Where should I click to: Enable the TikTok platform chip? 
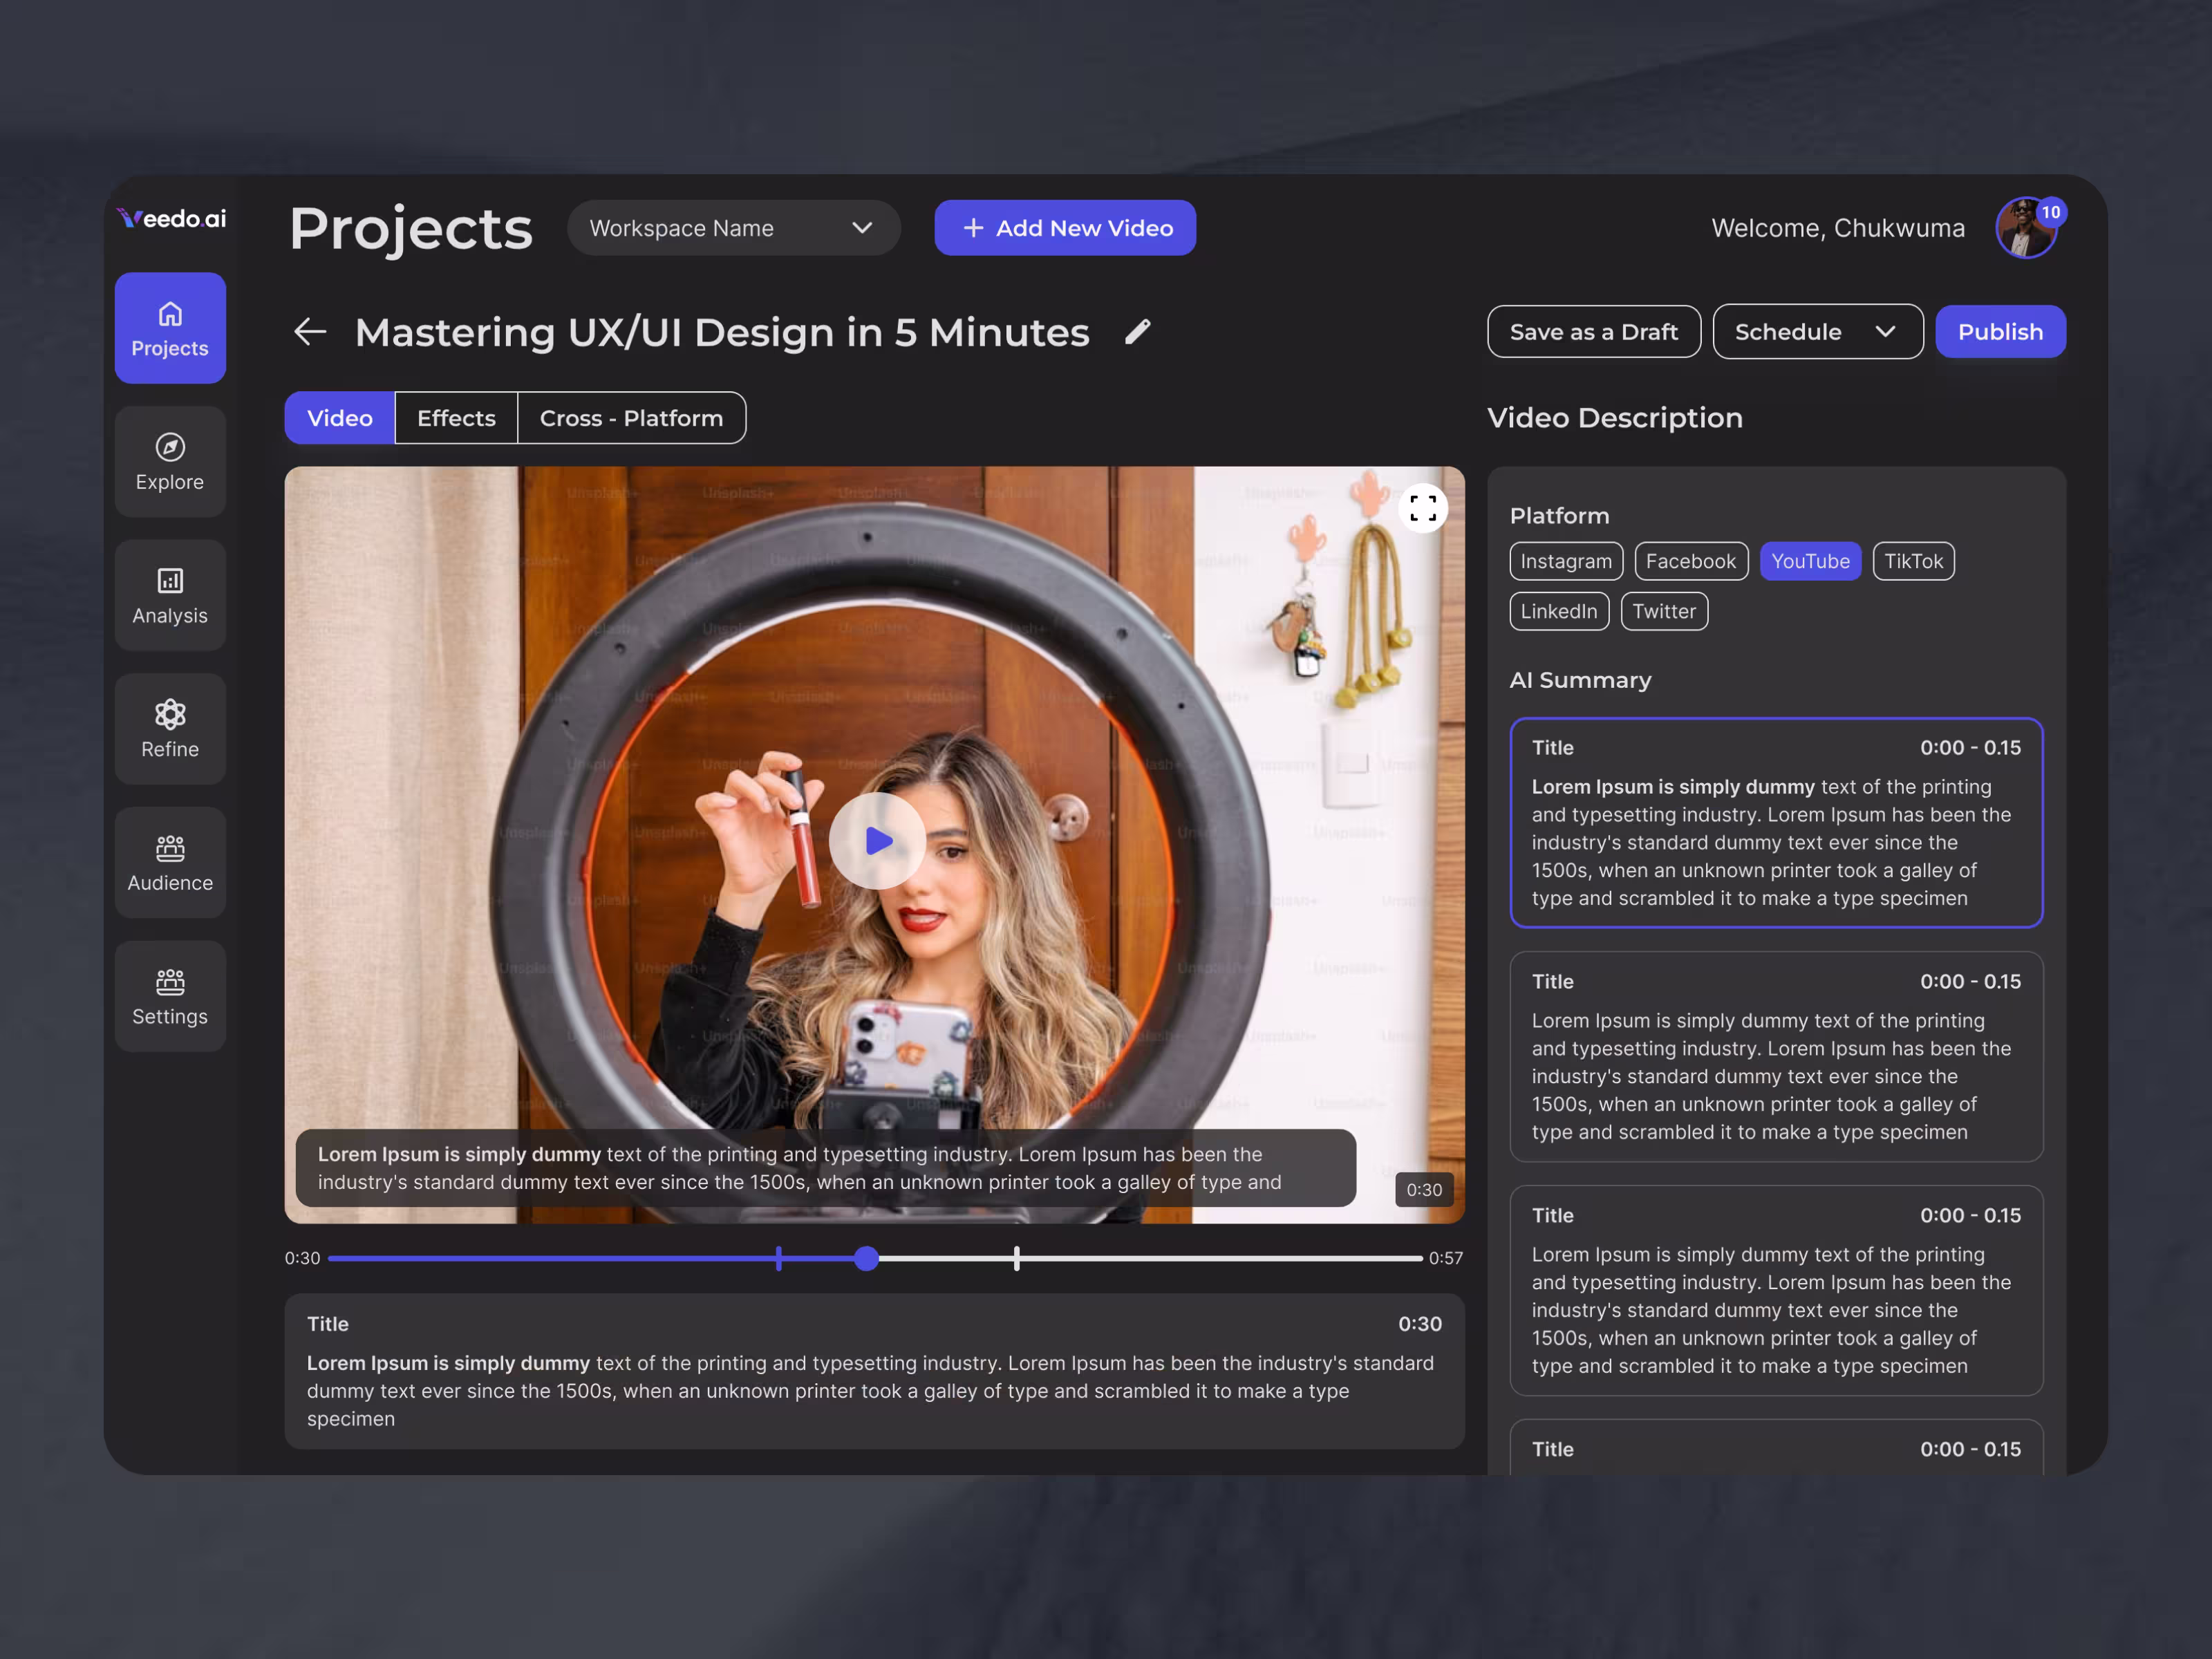click(x=1912, y=561)
